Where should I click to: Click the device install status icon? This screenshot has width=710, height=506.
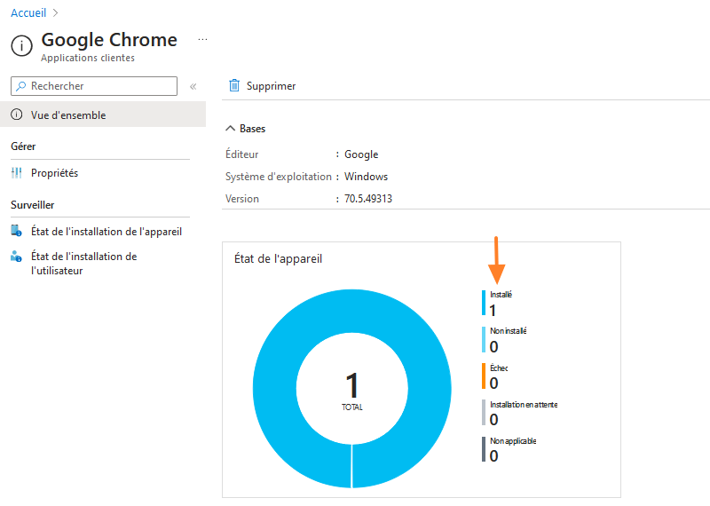point(16,231)
